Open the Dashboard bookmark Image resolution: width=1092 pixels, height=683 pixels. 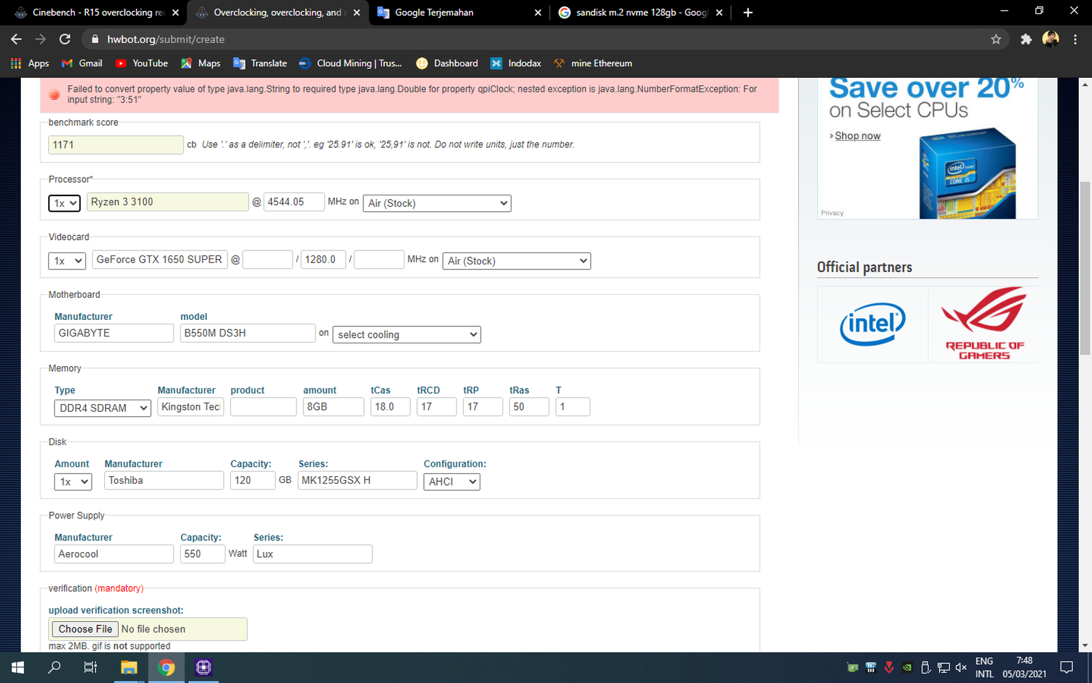[447, 63]
